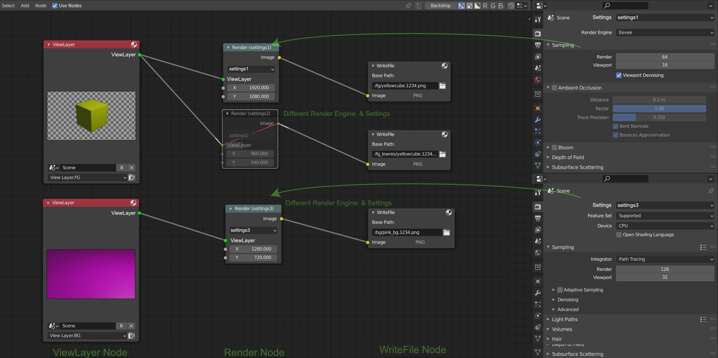Open the Particles properties tab in settings3 panel

coord(538,304)
